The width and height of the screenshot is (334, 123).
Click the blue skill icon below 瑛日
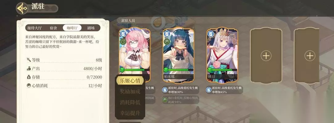tap(208, 90)
